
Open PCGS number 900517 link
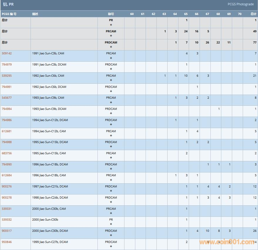[x=7, y=231]
